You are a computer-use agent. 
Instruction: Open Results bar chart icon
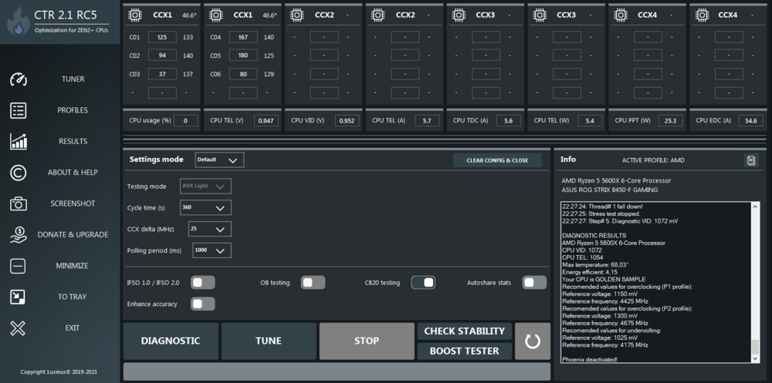(x=19, y=142)
